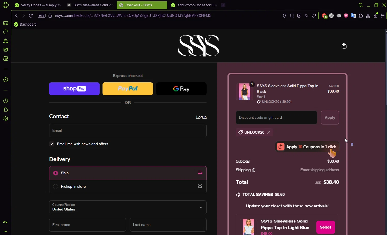Click the address bar URL

(133, 16)
